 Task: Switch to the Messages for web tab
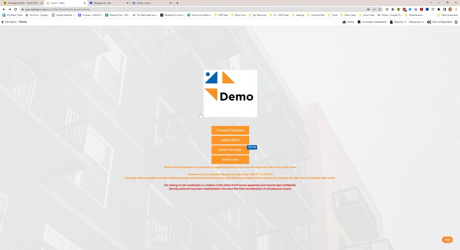(108, 3)
